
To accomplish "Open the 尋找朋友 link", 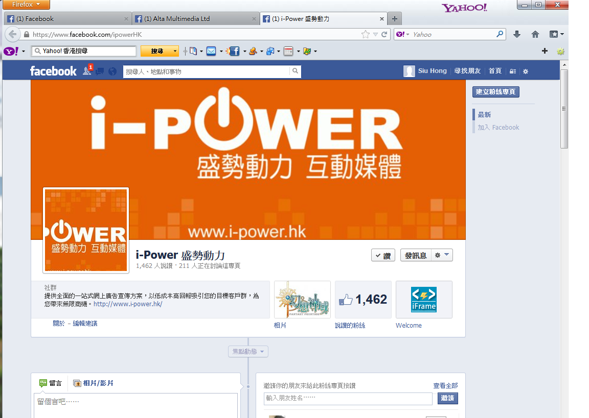I will pos(467,71).
